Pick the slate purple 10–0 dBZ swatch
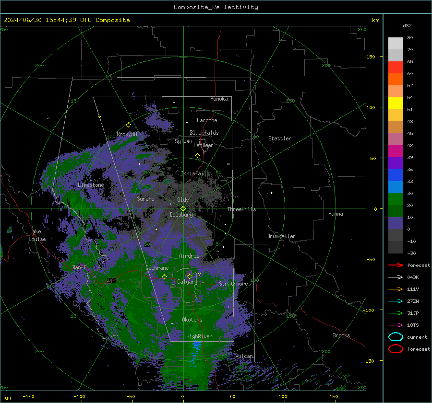Screen dimensions: 432x403 point(396,223)
